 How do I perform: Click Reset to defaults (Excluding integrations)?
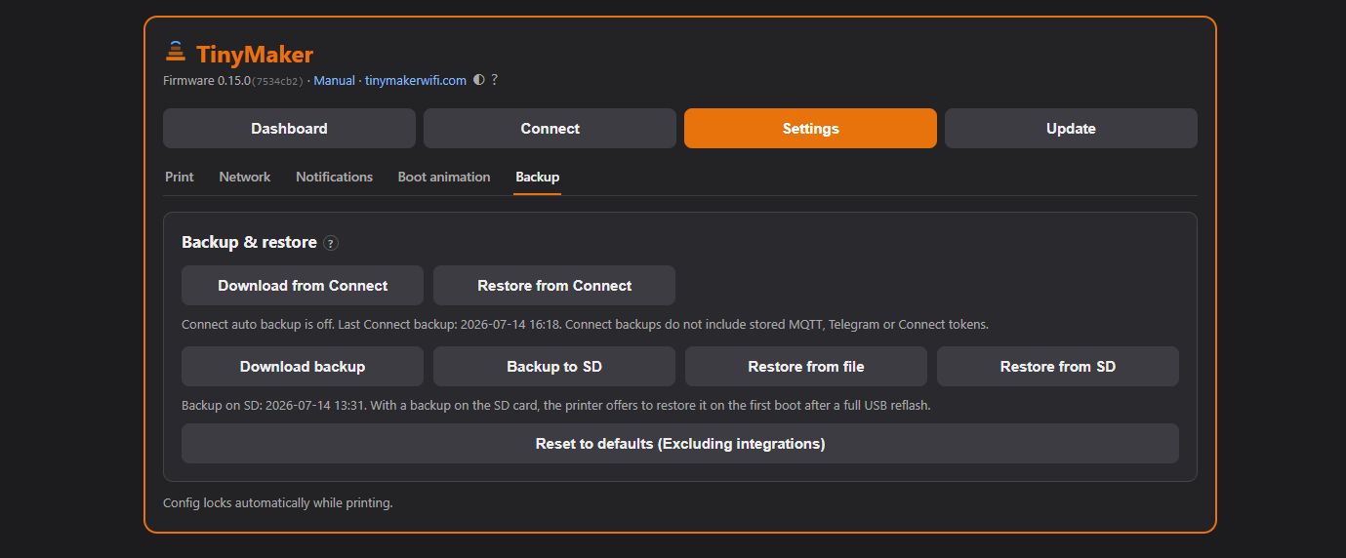pos(680,443)
